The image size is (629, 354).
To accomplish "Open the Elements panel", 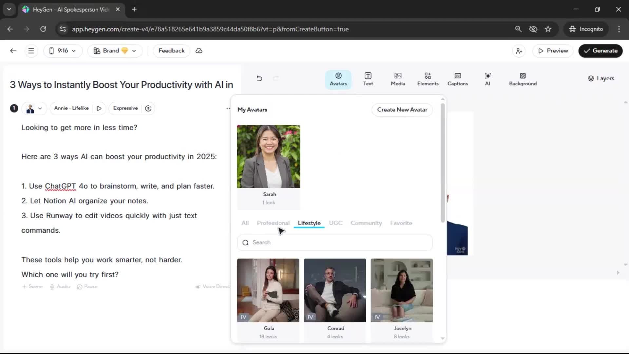I will (428, 79).
